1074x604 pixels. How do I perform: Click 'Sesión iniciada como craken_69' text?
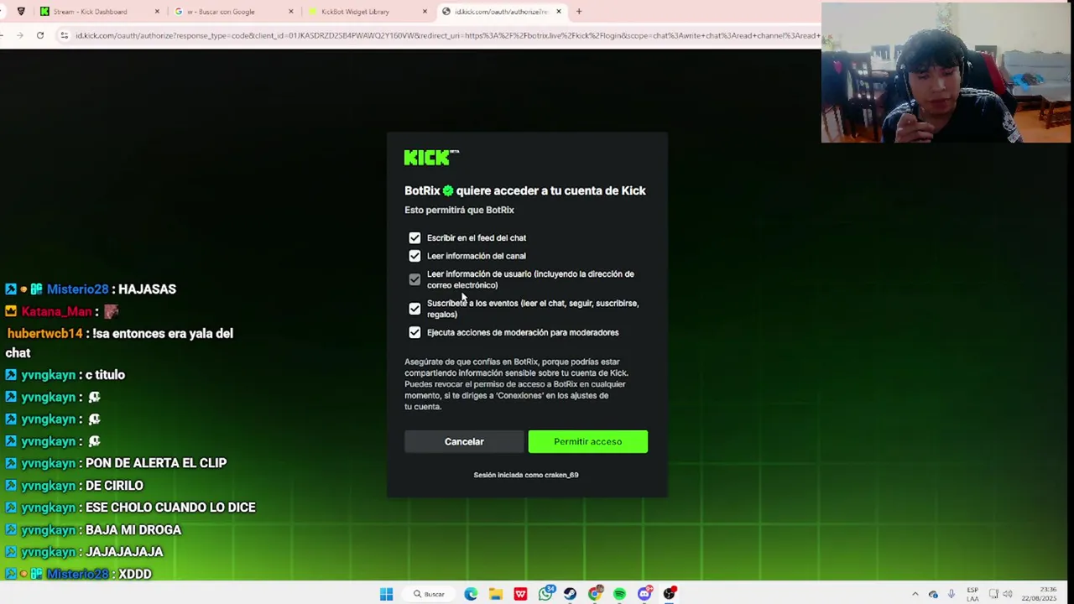click(x=526, y=475)
